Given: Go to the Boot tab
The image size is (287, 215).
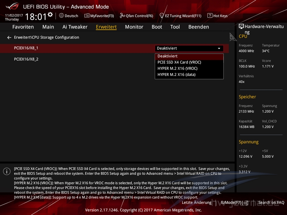Looking at the screenshot, I should pos(157,27).
